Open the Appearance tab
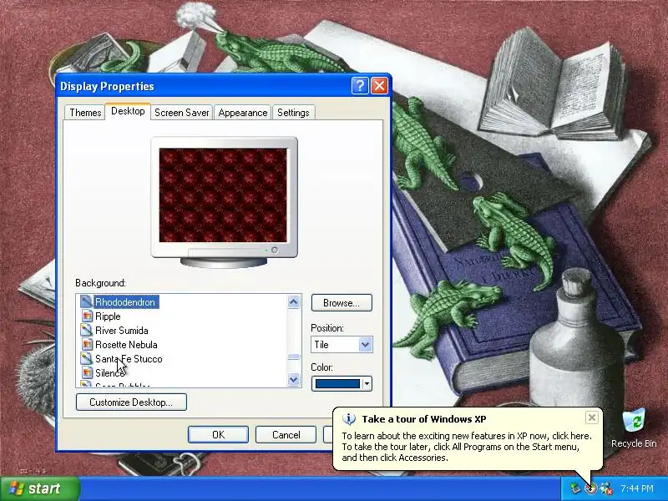This screenshot has width=668, height=501. click(242, 113)
